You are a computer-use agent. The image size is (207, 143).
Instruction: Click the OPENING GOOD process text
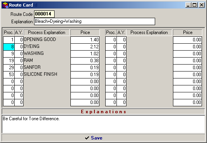click(40, 39)
